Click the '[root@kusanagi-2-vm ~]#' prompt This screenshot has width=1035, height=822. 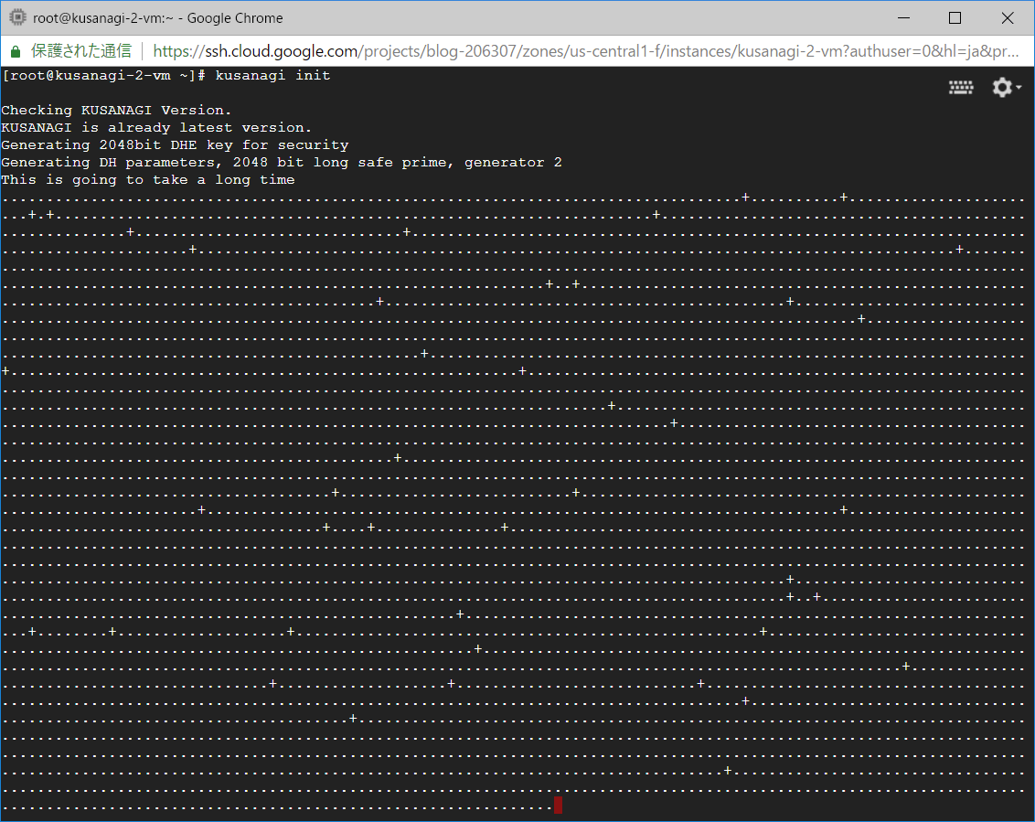click(x=105, y=76)
